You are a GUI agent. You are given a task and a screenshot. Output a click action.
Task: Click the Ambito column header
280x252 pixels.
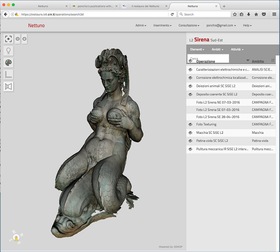pos(258,62)
